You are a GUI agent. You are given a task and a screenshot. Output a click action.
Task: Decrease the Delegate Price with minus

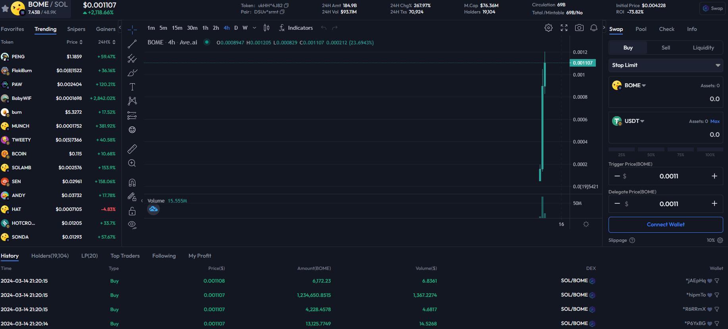[617, 203]
